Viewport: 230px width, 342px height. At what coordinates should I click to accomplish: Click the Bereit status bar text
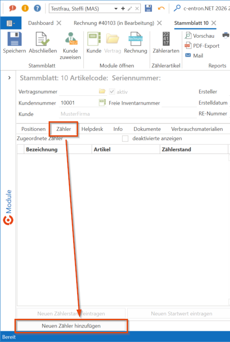click(x=9, y=337)
